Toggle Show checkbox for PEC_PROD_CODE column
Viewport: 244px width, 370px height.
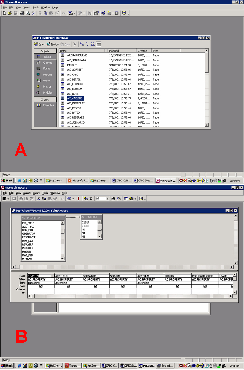[205, 286]
